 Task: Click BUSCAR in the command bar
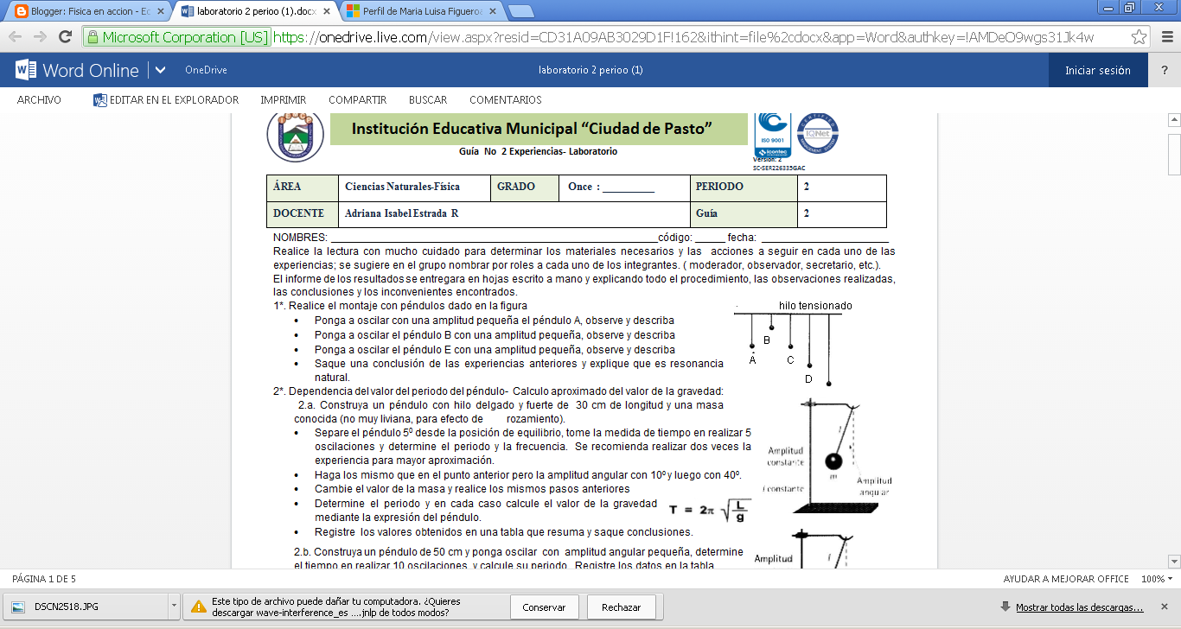click(428, 100)
